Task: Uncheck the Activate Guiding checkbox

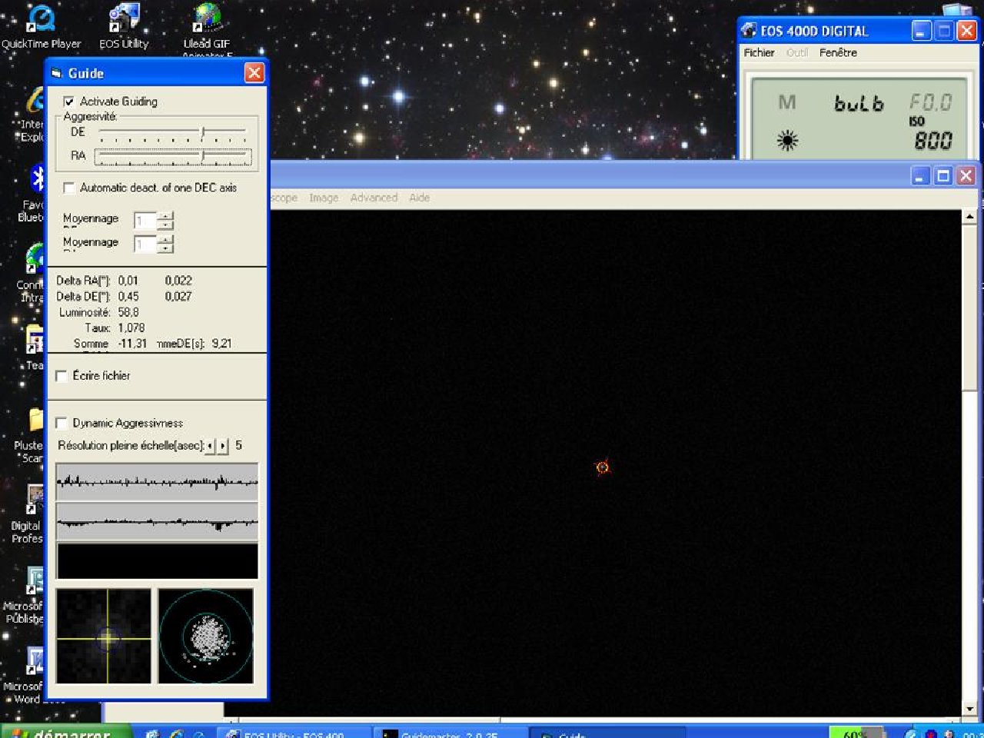Action: pyautogui.click(x=69, y=101)
